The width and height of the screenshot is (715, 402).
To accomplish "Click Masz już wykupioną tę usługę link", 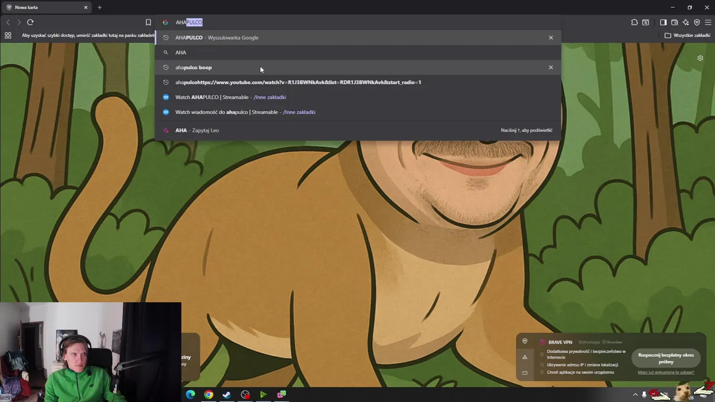I will (666, 372).
